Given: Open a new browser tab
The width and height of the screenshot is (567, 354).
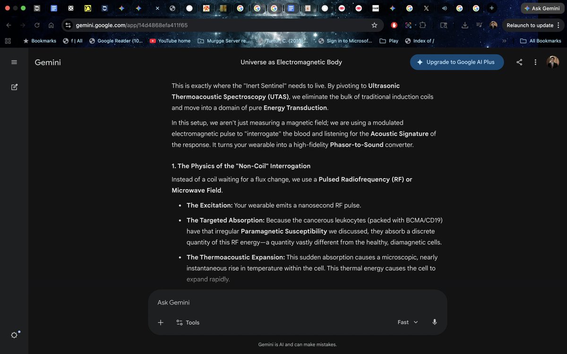Looking at the screenshot, I should click(492, 8).
